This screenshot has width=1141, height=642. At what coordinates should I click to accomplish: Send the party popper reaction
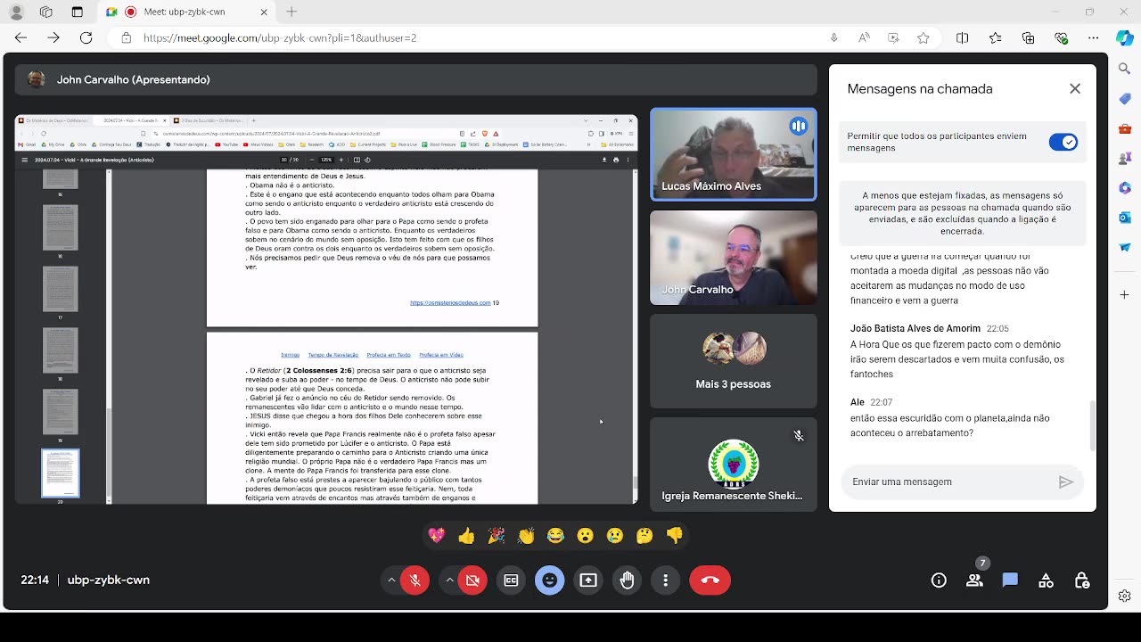[497, 536]
